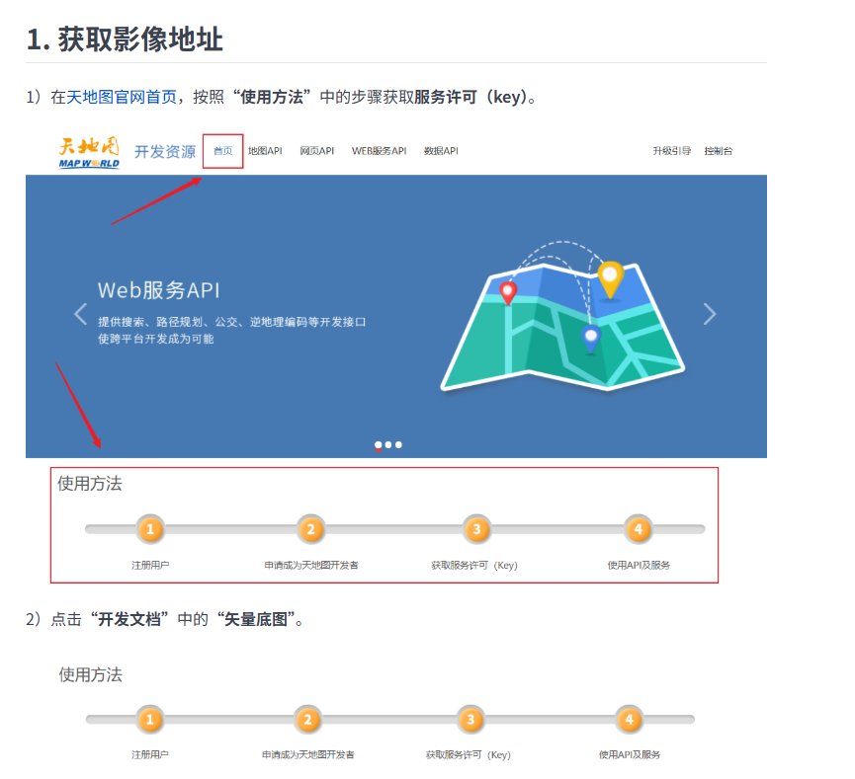Click step 4 circle in boxed 使用方法
Image resolution: width=855 pixels, height=779 pixels.
pos(638,529)
